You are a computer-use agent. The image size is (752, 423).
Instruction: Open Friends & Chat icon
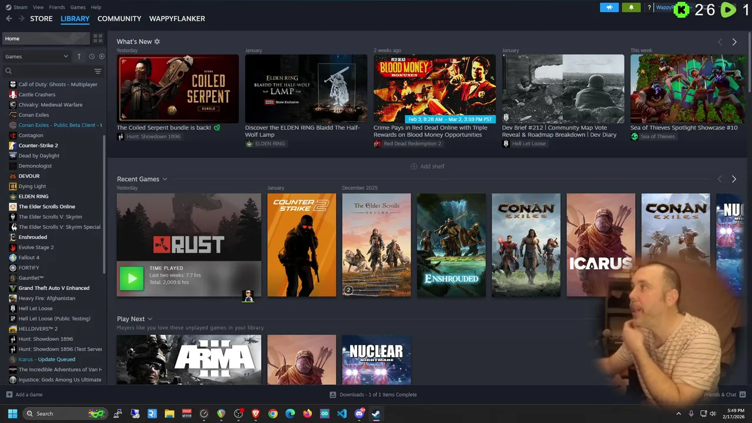(x=743, y=395)
